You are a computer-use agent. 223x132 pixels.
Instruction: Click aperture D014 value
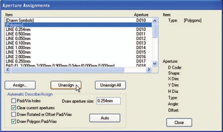click(141, 48)
